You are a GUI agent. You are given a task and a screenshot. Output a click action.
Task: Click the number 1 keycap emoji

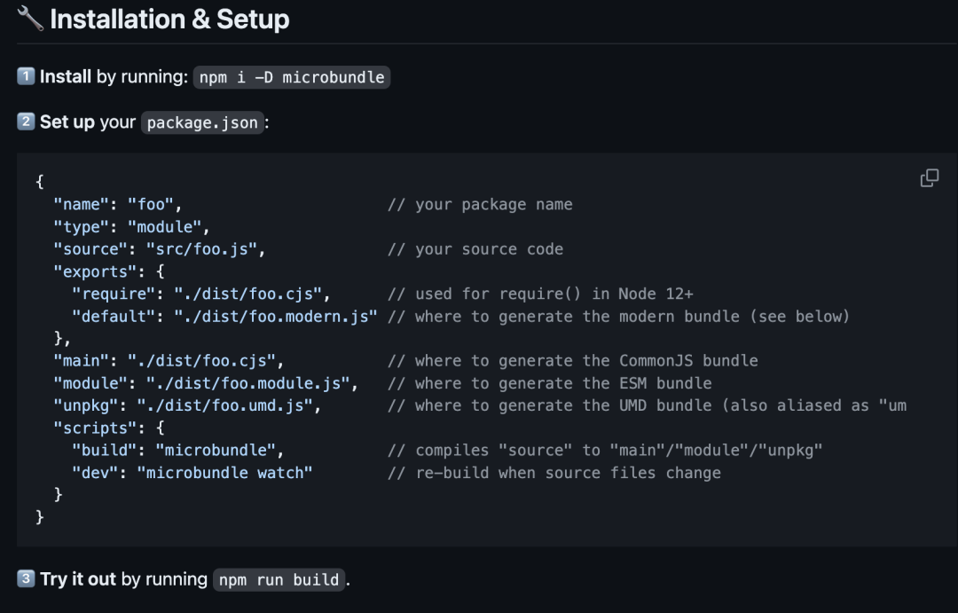click(x=26, y=76)
